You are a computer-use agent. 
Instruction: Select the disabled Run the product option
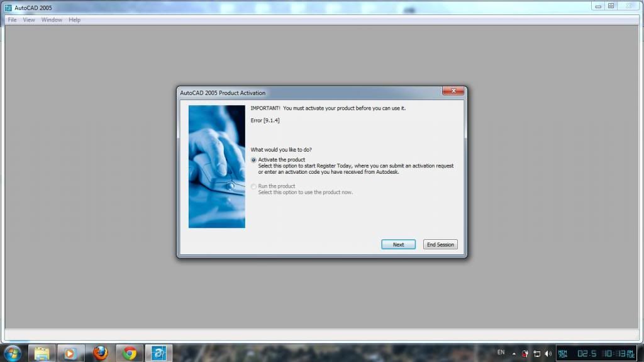point(253,186)
